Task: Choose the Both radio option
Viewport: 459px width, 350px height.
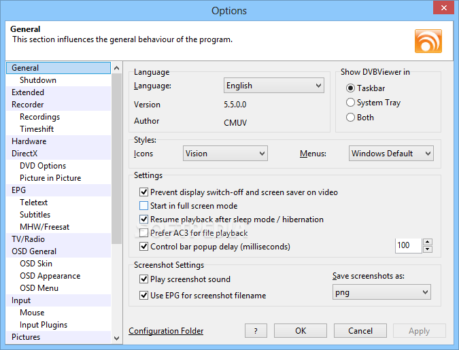Action: [x=350, y=118]
